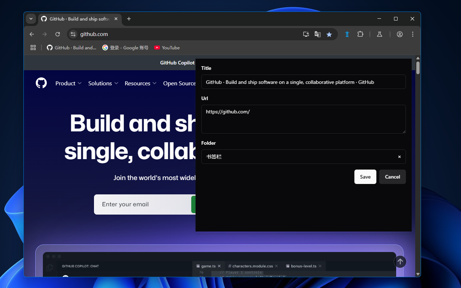The height and width of the screenshot is (288, 461).
Task: Open the Extensions puzzle icon
Action: click(x=360, y=34)
